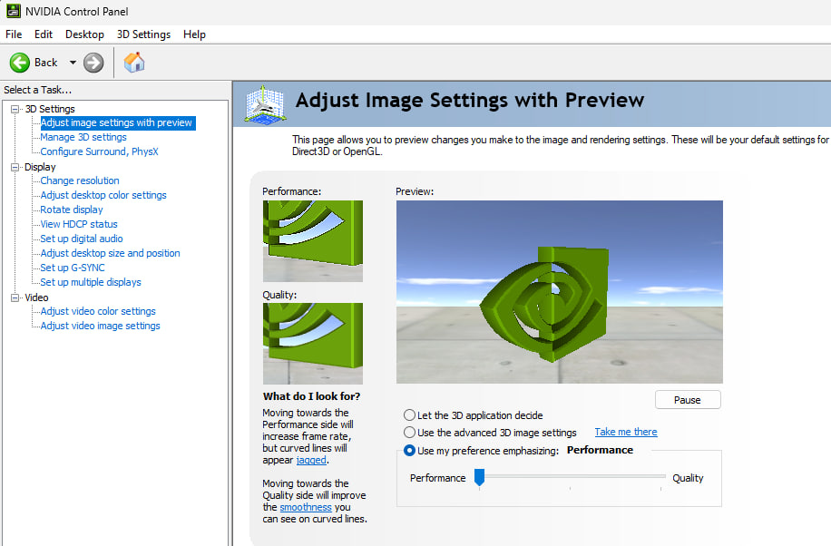Open Change resolution
Image resolution: width=831 pixels, height=546 pixels.
coord(80,180)
